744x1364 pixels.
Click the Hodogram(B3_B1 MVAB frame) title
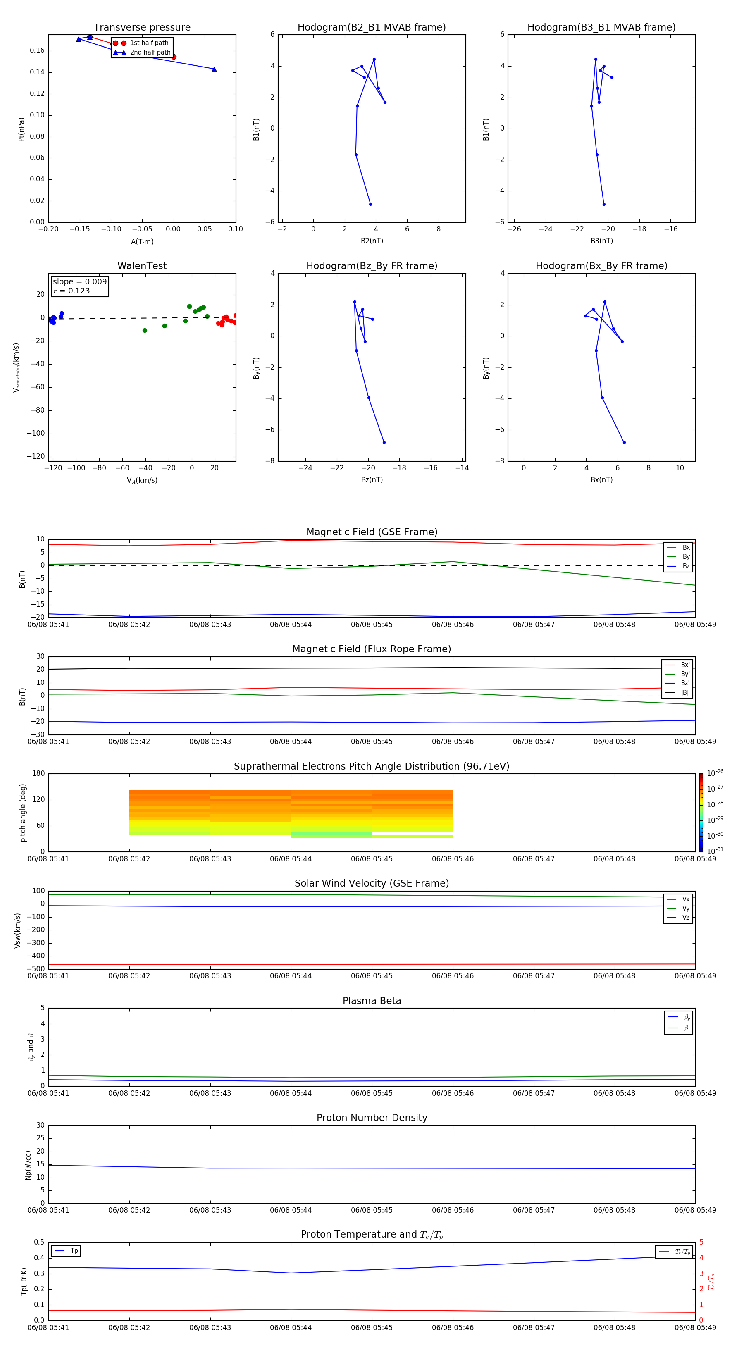tap(601, 28)
